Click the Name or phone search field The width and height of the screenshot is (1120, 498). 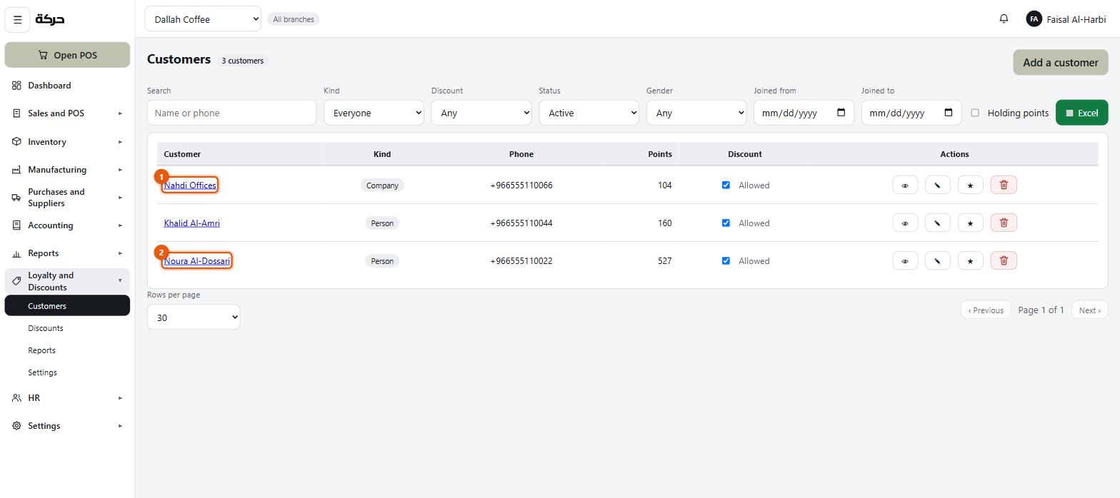[x=231, y=113]
